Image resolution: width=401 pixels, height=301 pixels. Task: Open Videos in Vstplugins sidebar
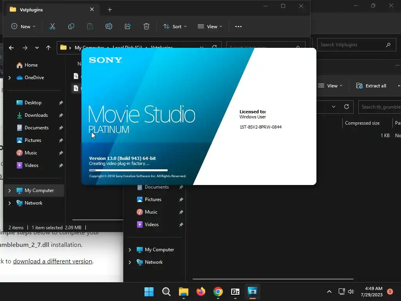point(27,165)
